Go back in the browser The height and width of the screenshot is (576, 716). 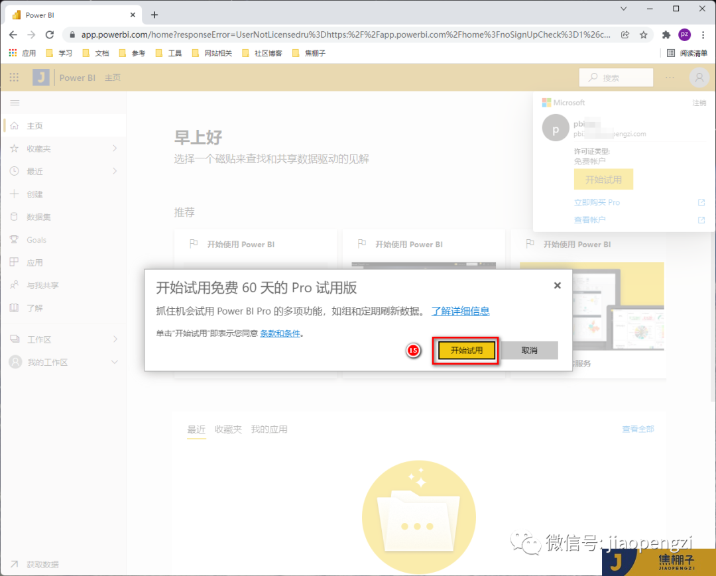pos(13,34)
